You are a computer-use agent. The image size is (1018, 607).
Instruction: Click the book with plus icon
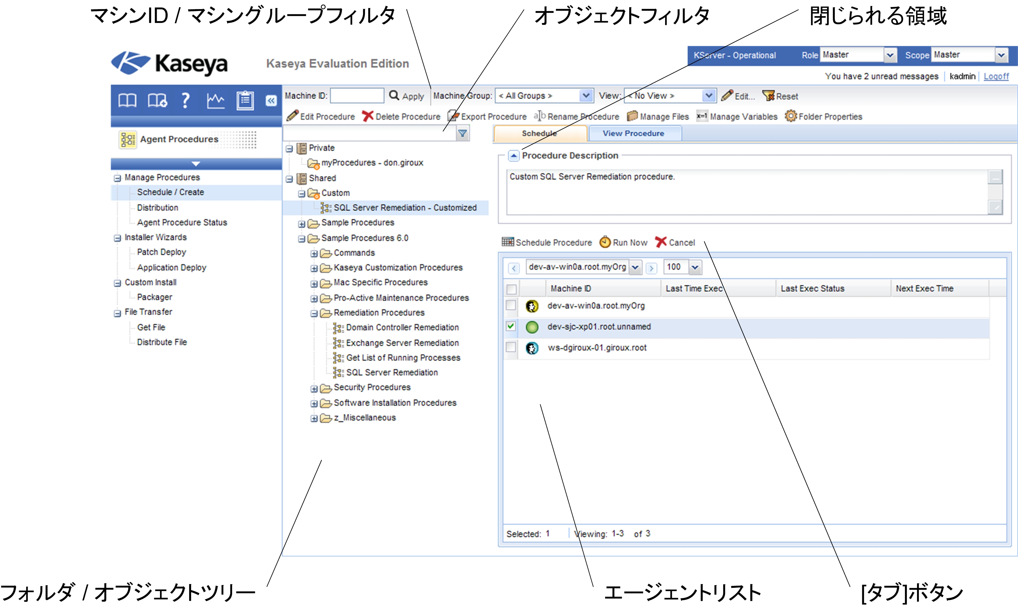pos(157,100)
